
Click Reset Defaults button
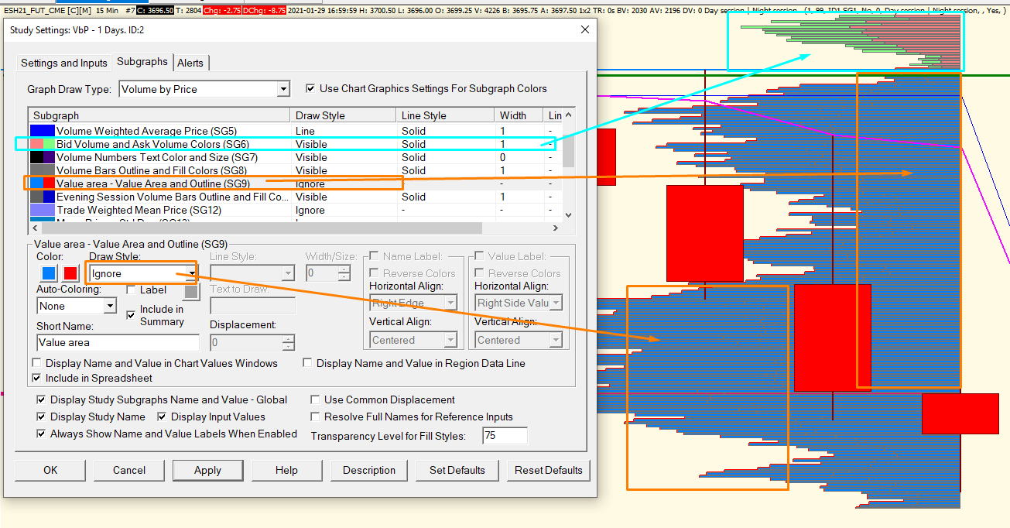[x=549, y=470]
